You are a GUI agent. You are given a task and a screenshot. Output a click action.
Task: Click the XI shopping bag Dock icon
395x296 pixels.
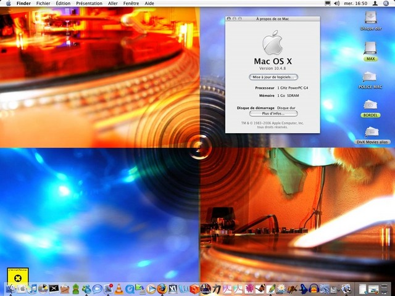click(173, 289)
